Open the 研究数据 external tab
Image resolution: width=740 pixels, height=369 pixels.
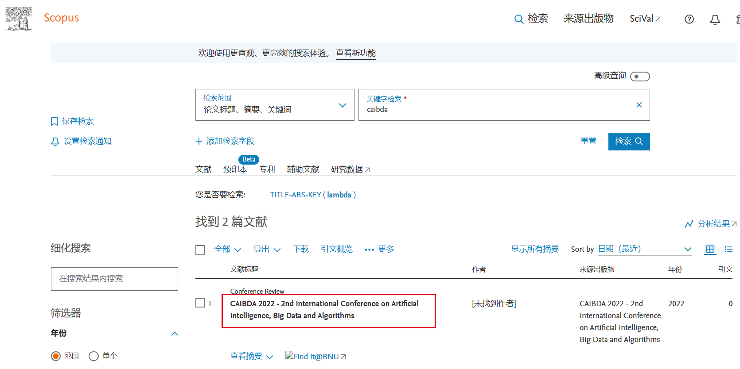pos(350,169)
